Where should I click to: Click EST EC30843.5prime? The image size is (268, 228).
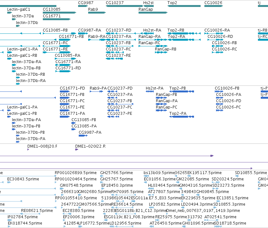(23, 179)
